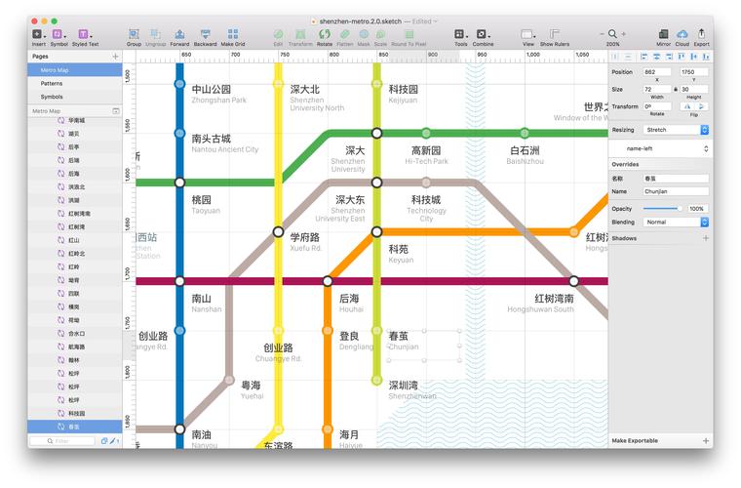Select the 红树湾南 layer in the list
The image size is (741, 488).
(75, 214)
